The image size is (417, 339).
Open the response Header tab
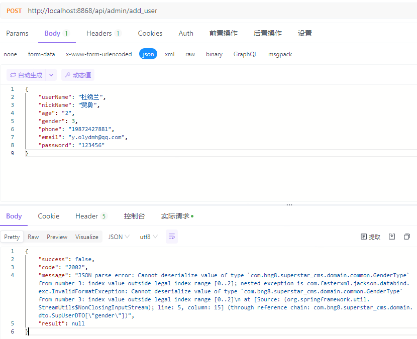(91, 216)
